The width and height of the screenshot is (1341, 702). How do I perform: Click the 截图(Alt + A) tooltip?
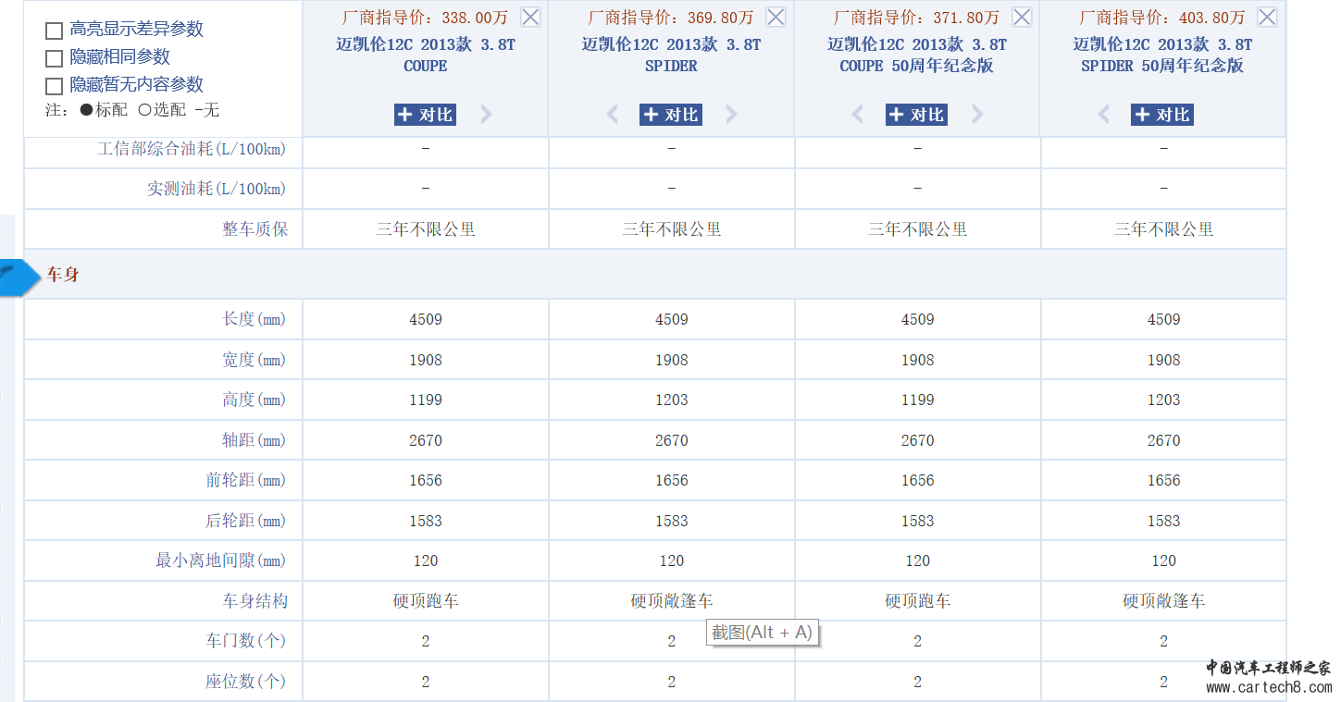pos(762,632)
